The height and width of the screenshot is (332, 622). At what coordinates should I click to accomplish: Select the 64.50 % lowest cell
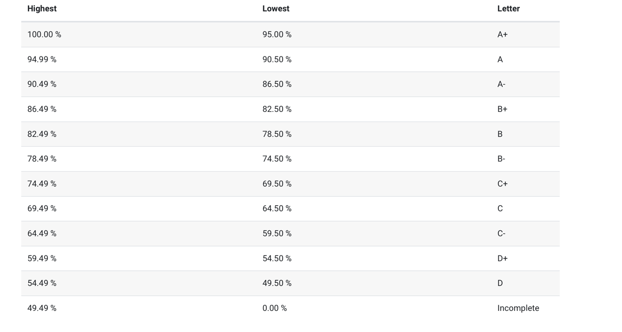277,209
